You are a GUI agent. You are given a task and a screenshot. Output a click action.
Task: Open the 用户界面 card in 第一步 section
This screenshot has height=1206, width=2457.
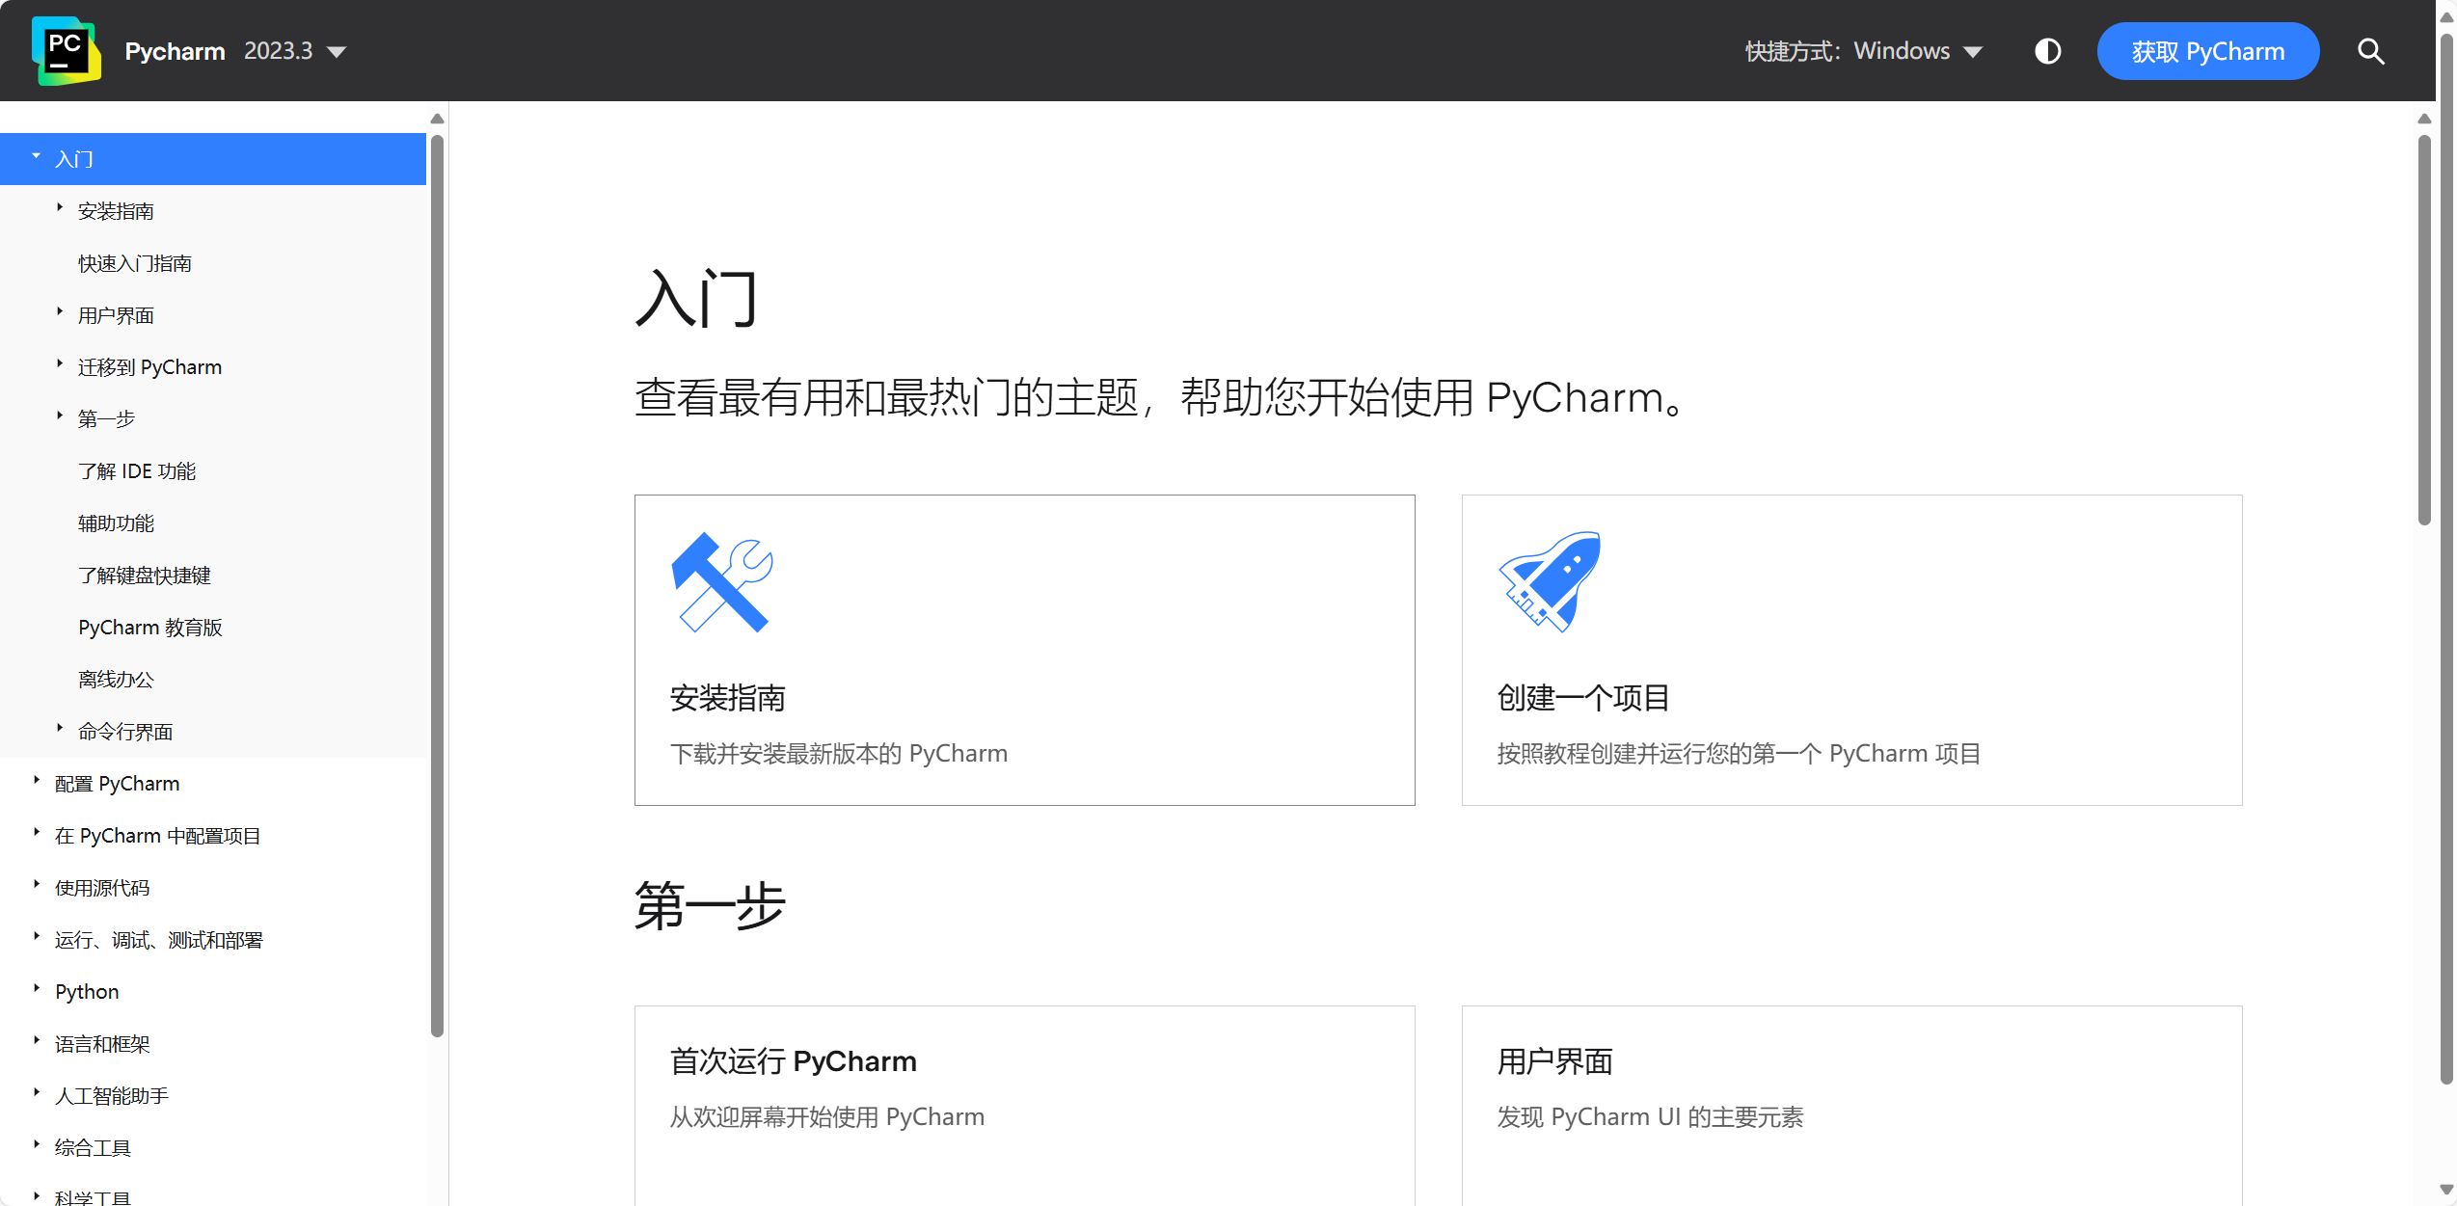click(x=1554, y=1061)
